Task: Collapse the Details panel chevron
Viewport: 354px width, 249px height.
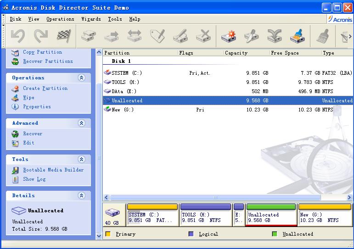Action: pos(82,195)
